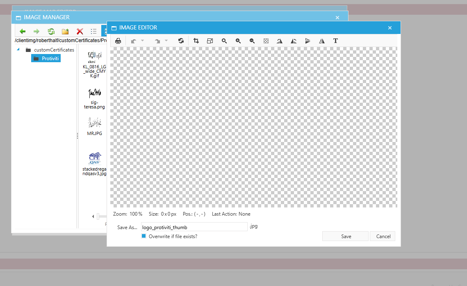Viewport: 467px width, 286px height.
Task: Collapse the customCertificates tree node
Action: click(18, 50)
